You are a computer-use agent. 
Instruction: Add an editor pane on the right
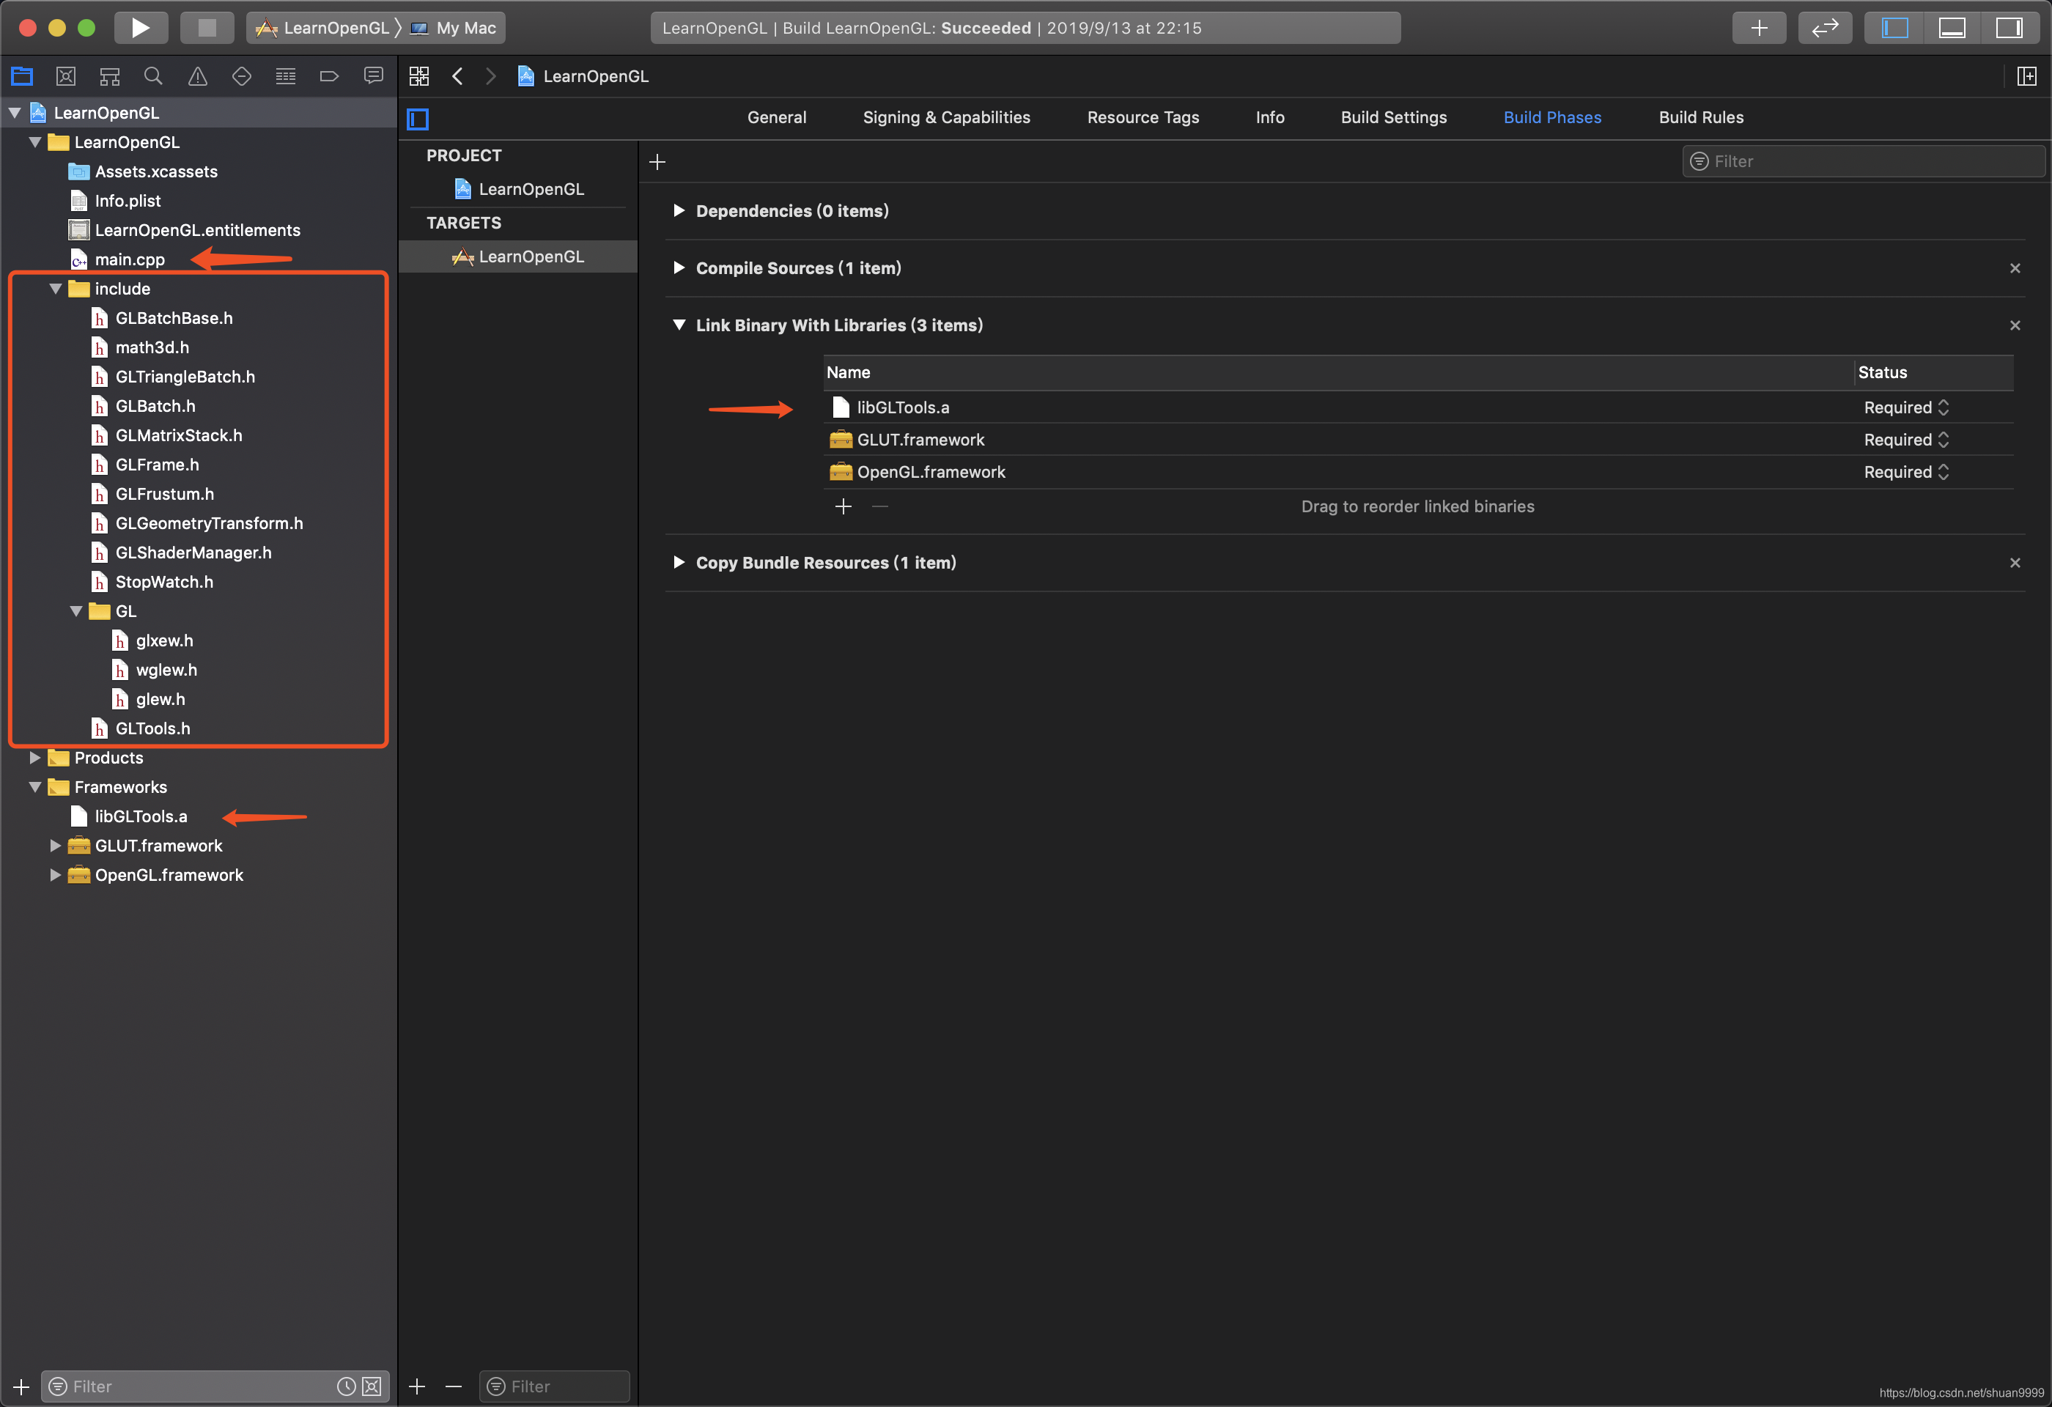(x=2027, y=76)
